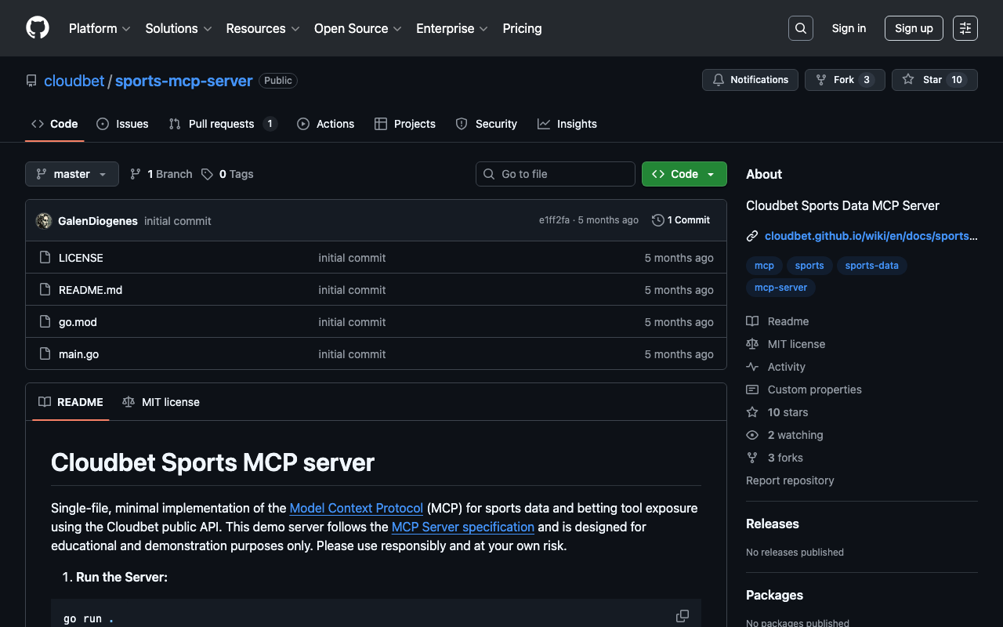Viewport: 1003px width, 627px height.
Task: Open the green Code dropdown
Action: coord(683,174)
